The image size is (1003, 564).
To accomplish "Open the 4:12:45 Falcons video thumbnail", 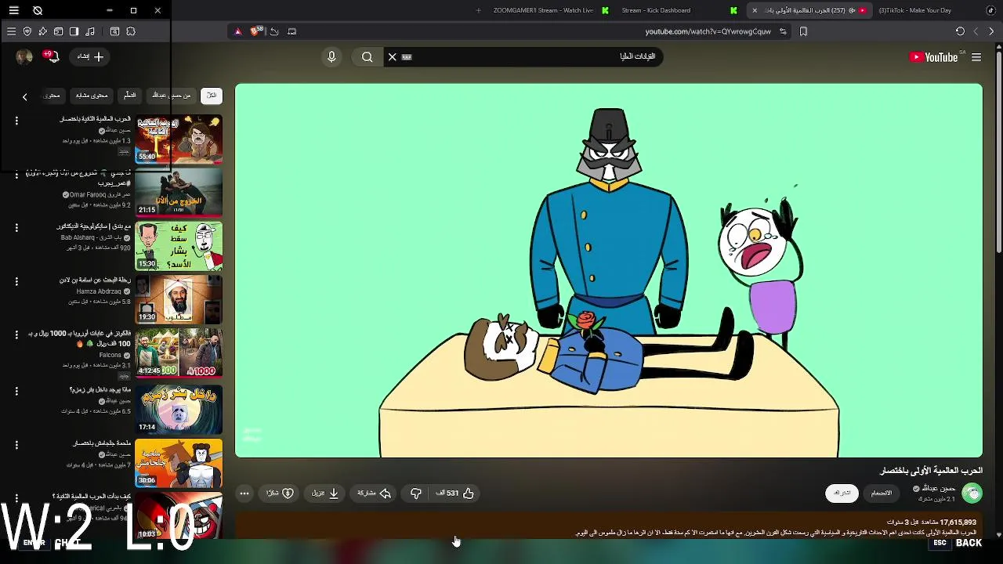I will 179,352.
